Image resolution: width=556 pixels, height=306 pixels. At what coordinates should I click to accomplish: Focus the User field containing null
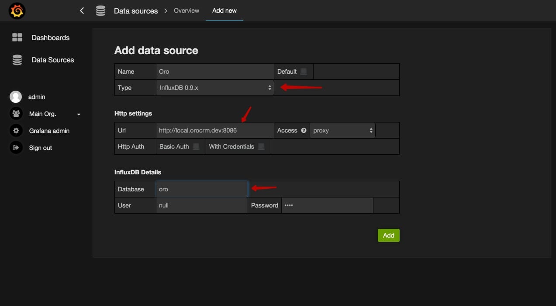[202, 205]
